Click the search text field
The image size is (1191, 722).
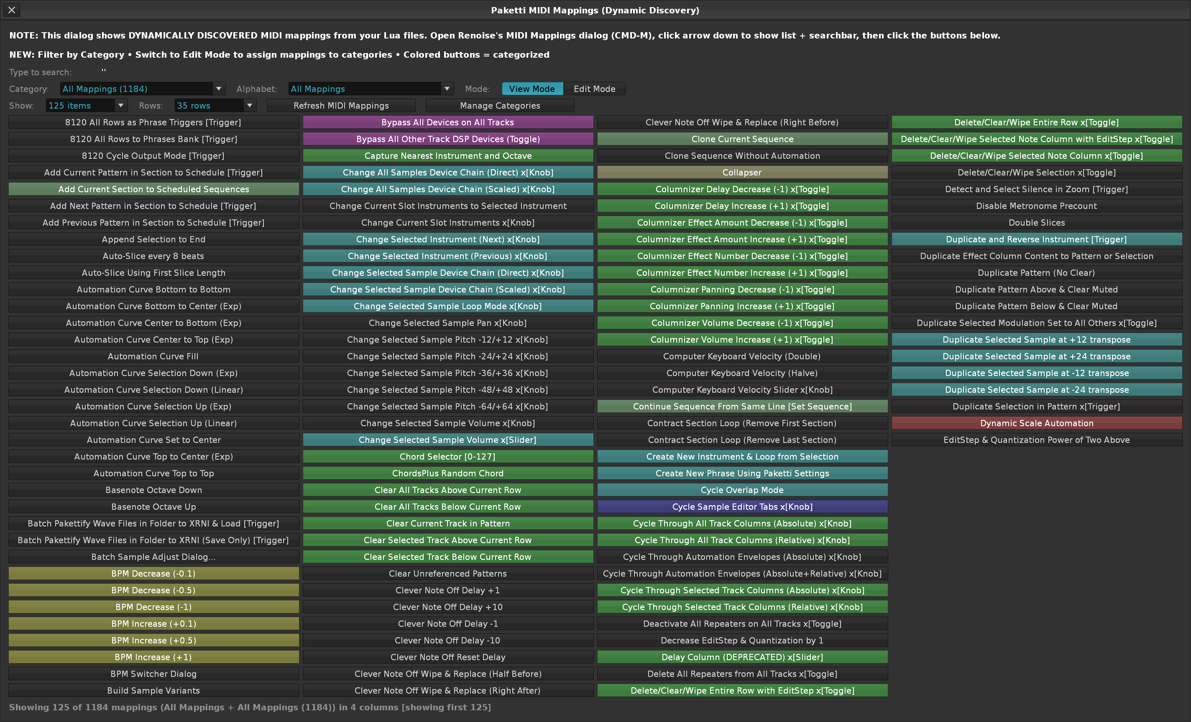(x=104, y=72)
